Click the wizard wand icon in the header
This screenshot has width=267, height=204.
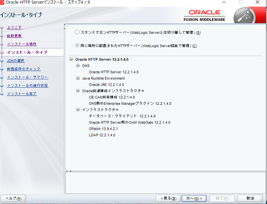[x=243, y=16]
